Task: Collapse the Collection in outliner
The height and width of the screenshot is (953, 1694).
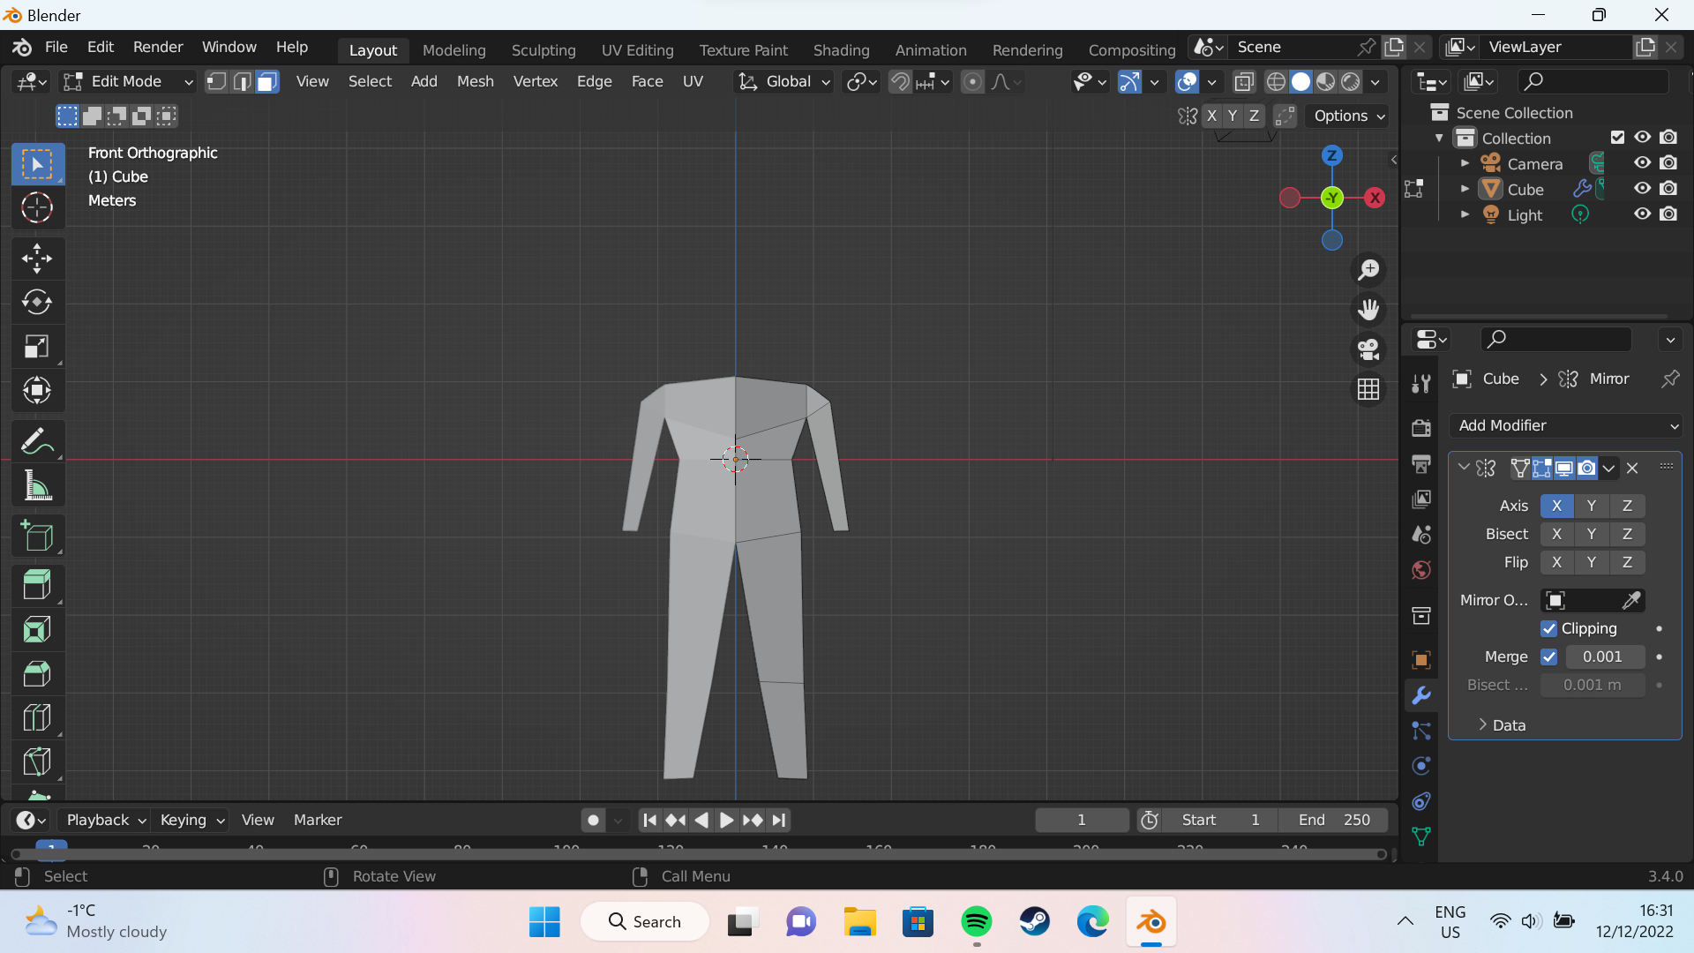Action: click(x=1439, y=139)
